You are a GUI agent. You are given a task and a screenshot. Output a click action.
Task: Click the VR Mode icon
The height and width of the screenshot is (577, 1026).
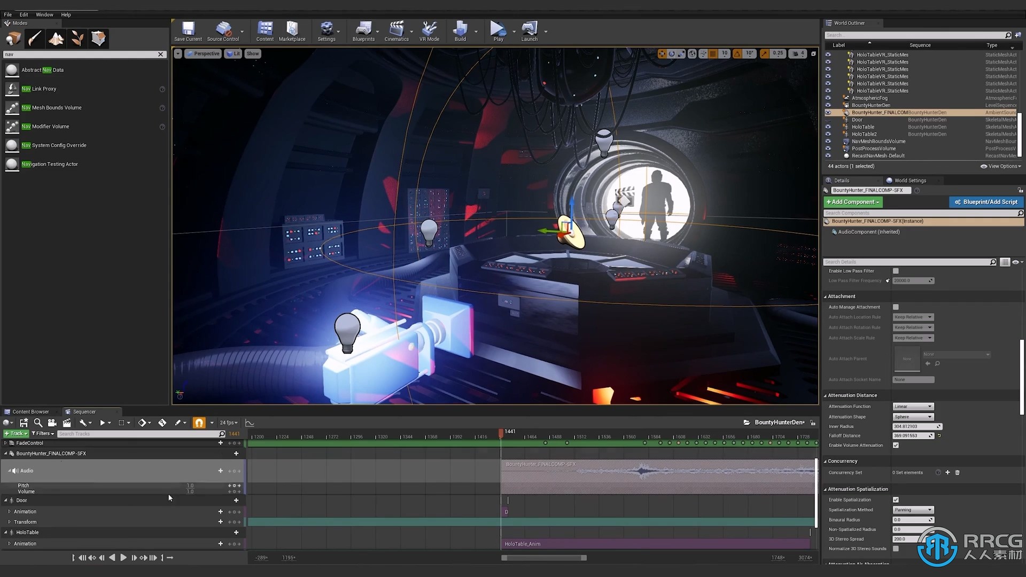429,28
